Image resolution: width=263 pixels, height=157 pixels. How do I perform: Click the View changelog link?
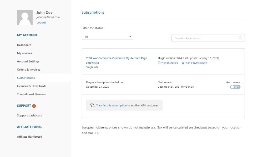(169, 63)
